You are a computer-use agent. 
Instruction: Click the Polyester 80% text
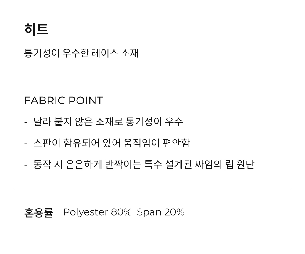pyautogui.click(x=98, y=212)
